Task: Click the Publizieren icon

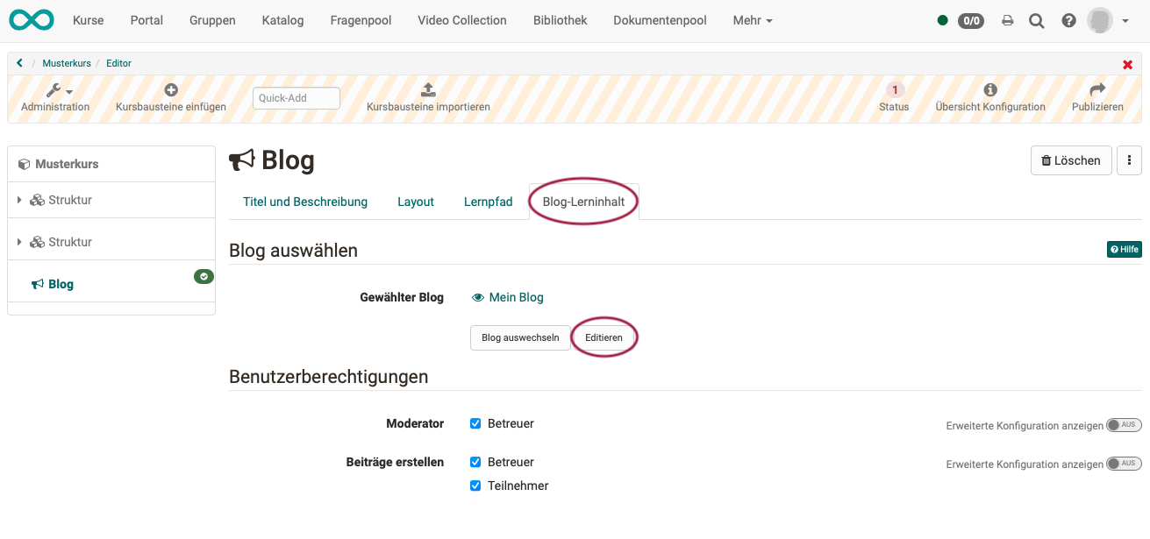Action: coord(1097,88)
